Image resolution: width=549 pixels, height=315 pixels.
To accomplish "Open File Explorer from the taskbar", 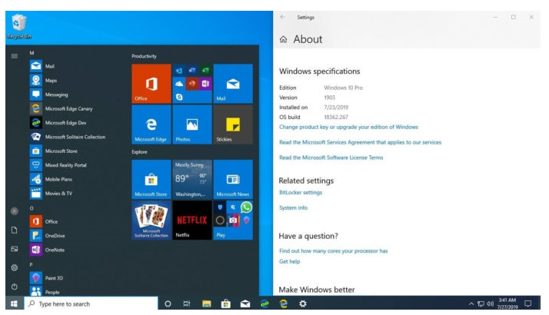I will pyautogui.click(x=207, y=303).
